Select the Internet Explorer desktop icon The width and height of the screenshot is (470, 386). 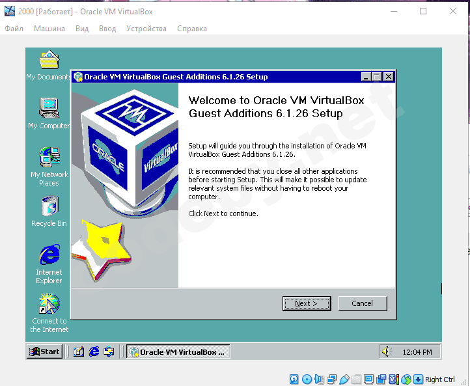pos(49,264)
